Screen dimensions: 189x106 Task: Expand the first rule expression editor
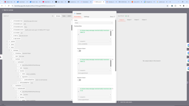(x=111, y=39)
